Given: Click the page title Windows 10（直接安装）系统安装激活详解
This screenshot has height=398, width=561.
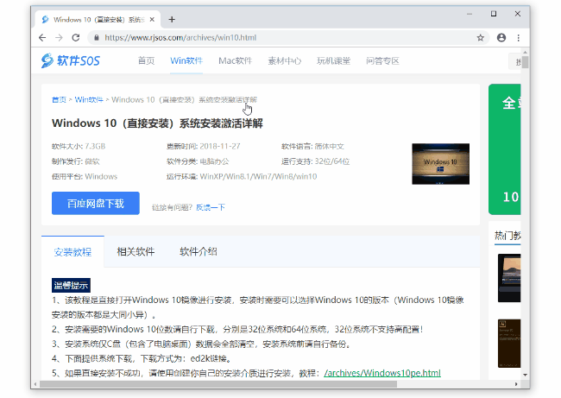Looking at the screenshot, I should (x=157, y=123).
